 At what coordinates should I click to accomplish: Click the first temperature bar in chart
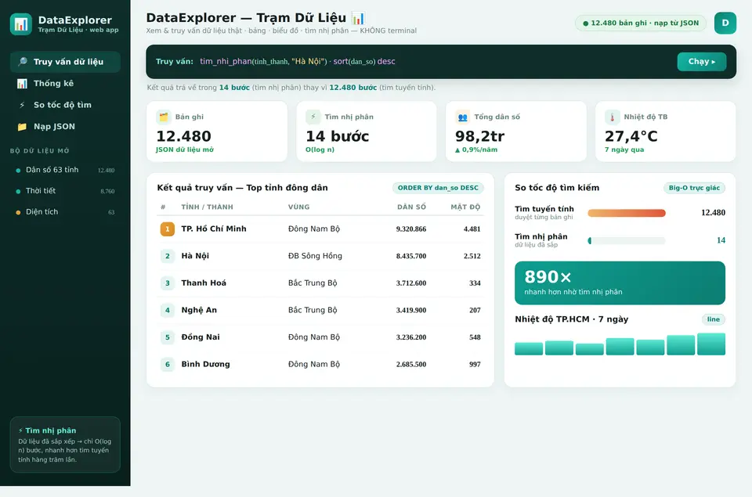529,348
